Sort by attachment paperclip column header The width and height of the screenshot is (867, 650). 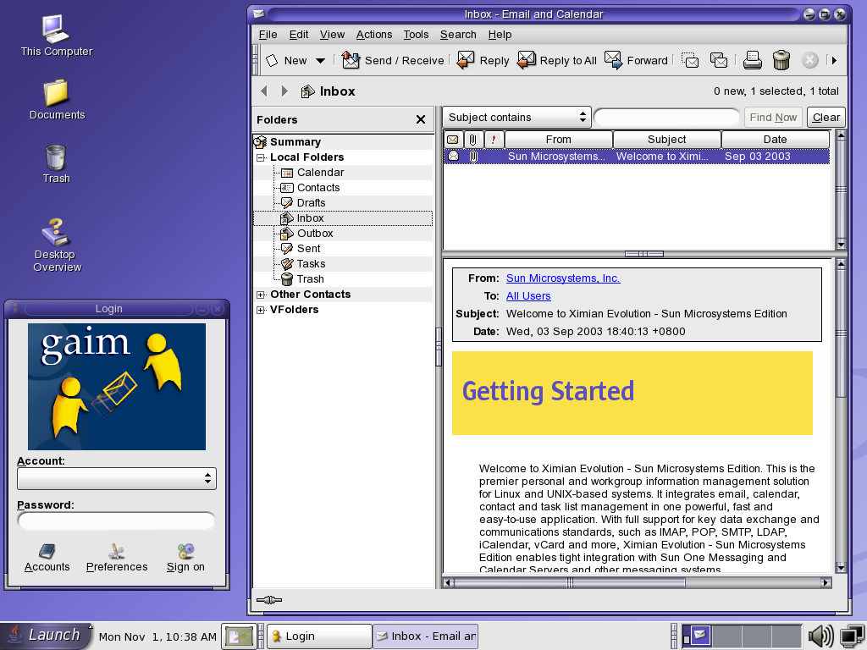tap(472, 140)
